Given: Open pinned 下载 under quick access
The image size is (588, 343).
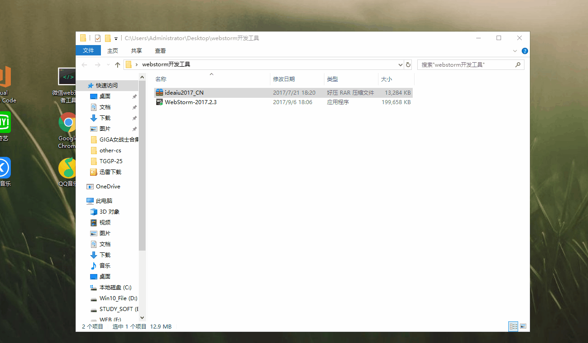Looking at the screenshot, I should [x=105, y=118].
